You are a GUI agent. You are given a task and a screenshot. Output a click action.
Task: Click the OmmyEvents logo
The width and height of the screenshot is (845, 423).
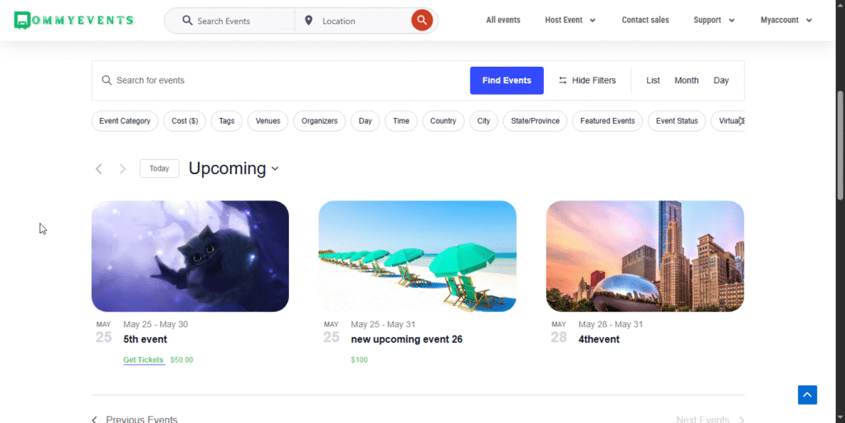(73, 21)
